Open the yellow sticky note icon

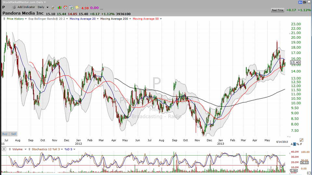77,7
